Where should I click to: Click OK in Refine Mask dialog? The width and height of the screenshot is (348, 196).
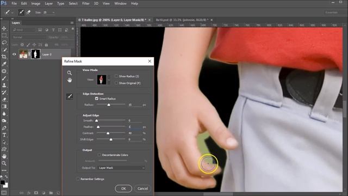point(123,188)
